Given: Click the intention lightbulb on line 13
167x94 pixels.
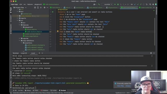Looking at the screenshot, I should click(x=58, y=31).
